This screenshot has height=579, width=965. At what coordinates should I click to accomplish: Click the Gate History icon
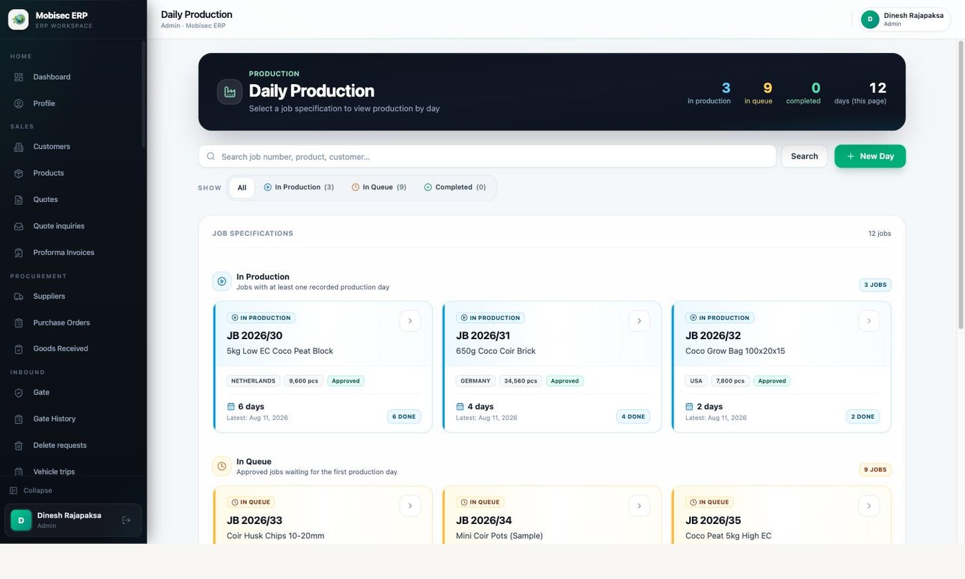click(19, 419)
